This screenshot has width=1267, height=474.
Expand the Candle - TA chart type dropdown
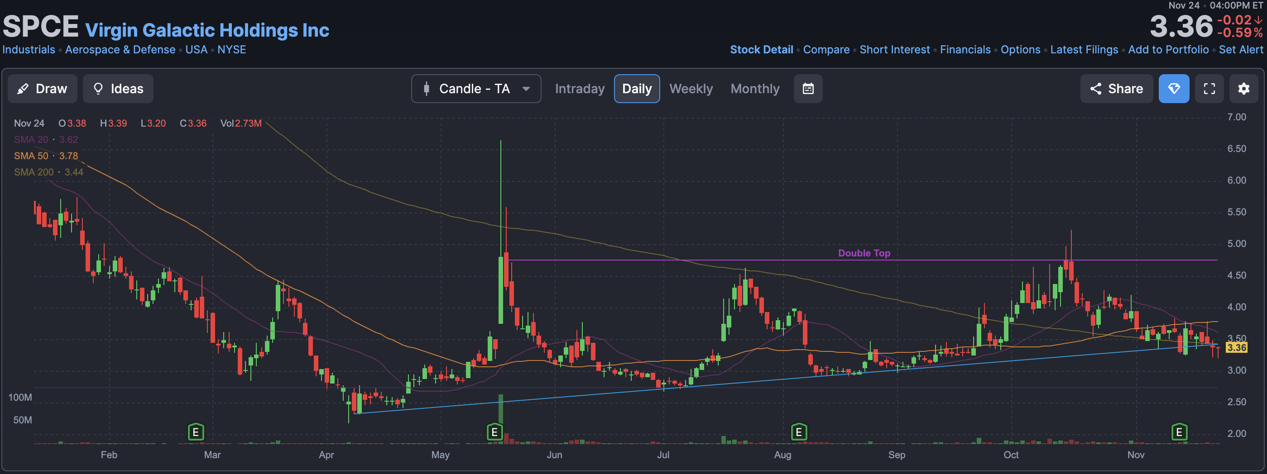[x=476, y=89]
